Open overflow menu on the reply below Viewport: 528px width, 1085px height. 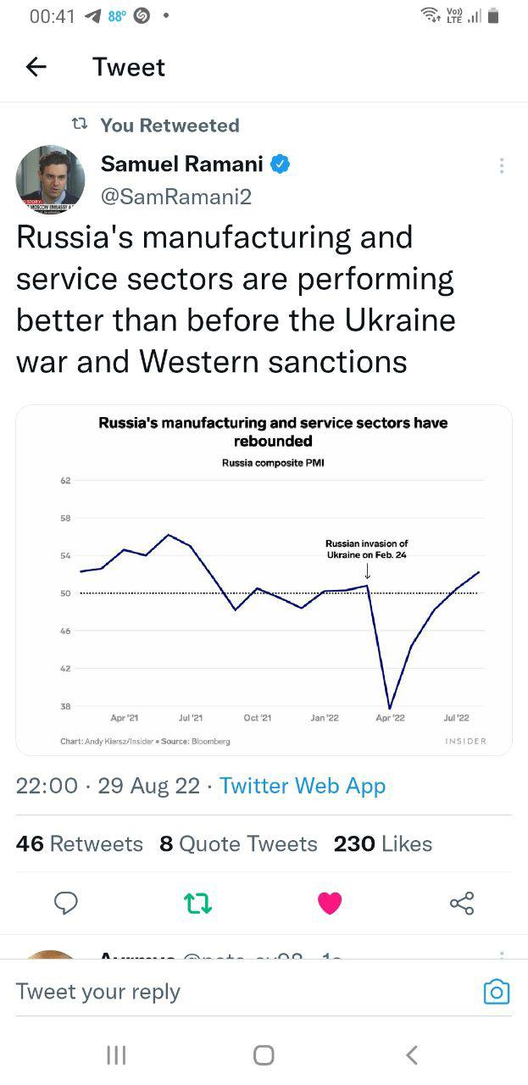(x=502, y=955)
